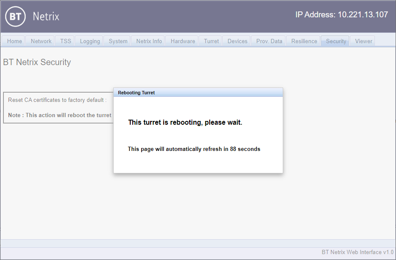Click the BT circular logo

pyautogui.click(x=15, y=17)
